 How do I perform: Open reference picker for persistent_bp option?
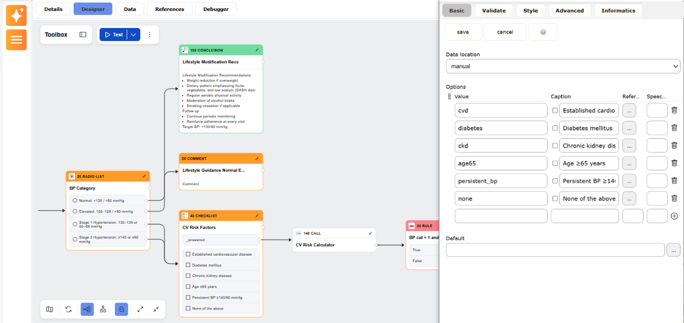[x=629, y=181]
